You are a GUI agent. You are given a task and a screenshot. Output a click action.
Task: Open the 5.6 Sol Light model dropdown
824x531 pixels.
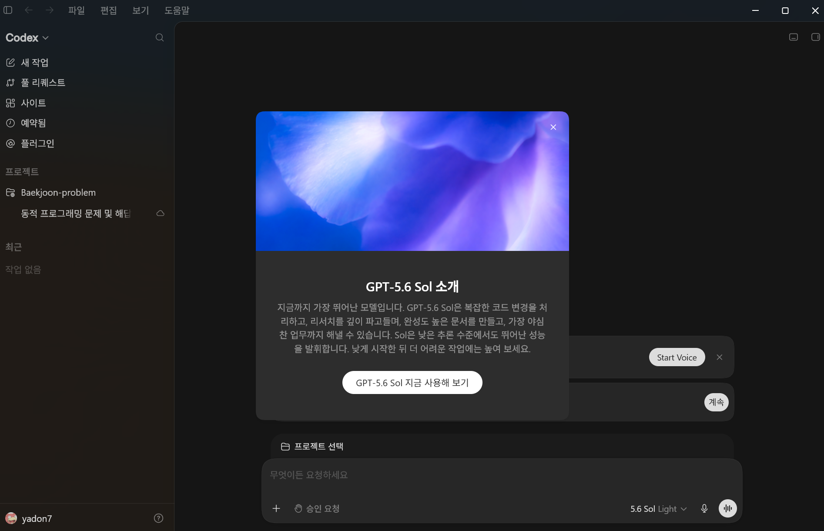658,509
